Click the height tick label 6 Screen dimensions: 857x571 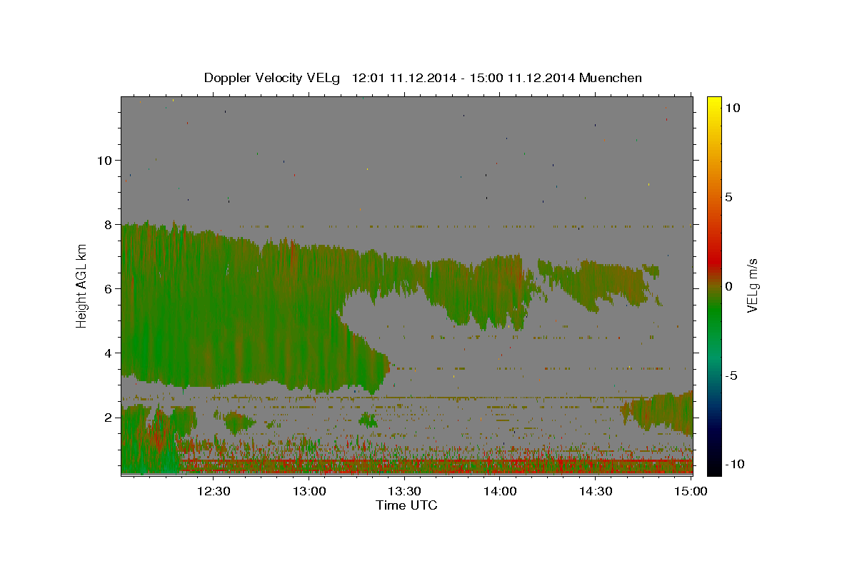(x=109, y=288)
